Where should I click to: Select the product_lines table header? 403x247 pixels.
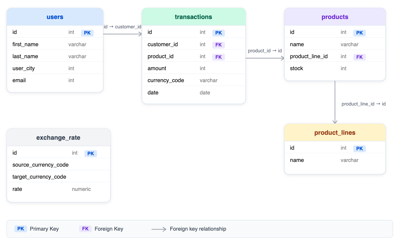(x=335, y=132)
